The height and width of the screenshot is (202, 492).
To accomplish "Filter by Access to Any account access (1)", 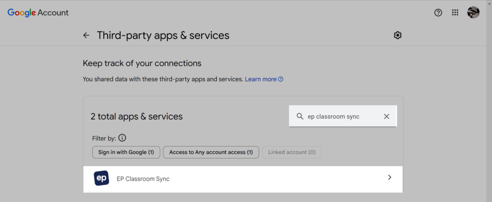I will point(211,152).
